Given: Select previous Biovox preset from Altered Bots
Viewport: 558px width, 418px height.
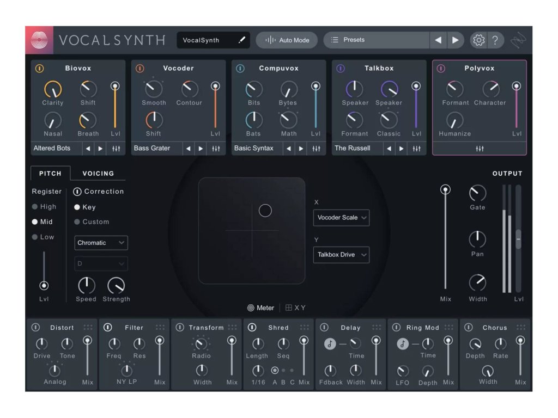Looking at the screenshot, I should coord(88,149).
